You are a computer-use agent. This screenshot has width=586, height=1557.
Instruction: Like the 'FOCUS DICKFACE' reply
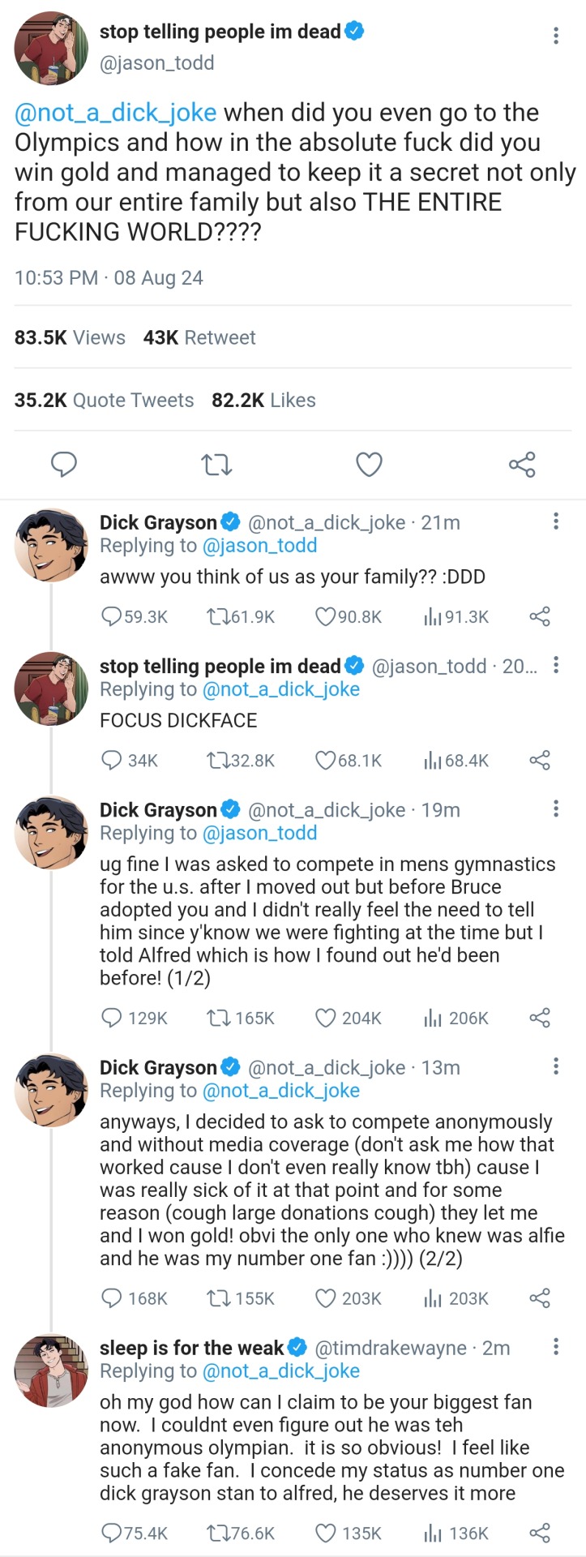coord(325,760)
